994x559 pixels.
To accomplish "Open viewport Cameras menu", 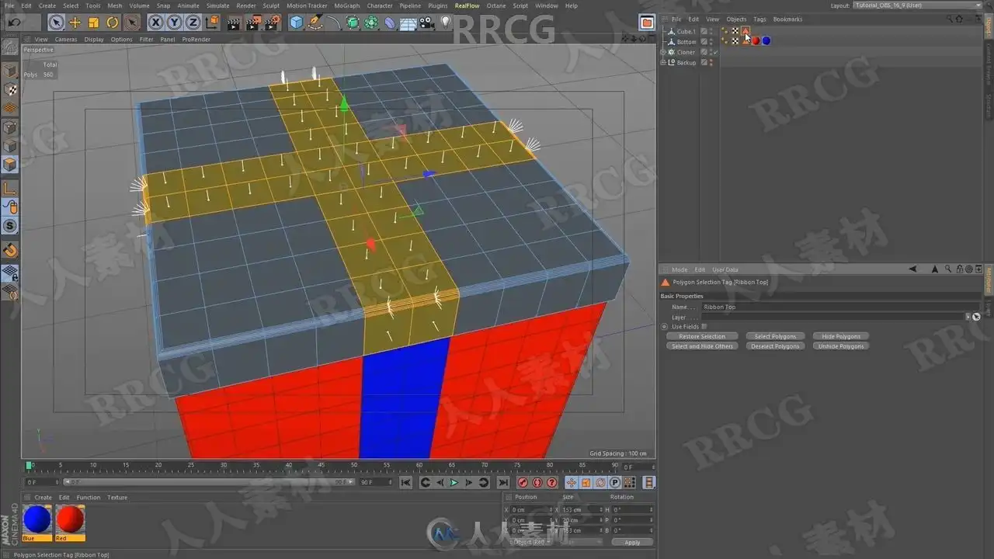I will point(65,39).
